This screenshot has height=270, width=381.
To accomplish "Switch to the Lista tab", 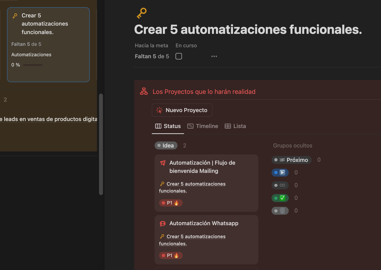I will pos(235,126).
